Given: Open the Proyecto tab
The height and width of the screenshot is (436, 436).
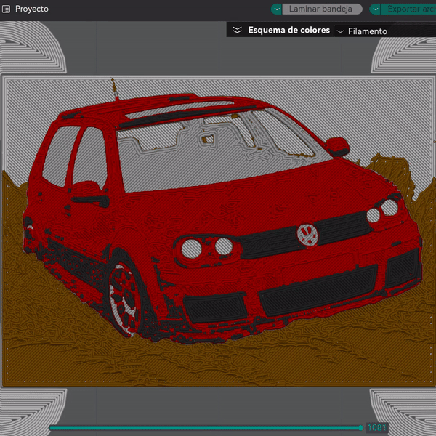Looking at the screenshot, I should [x=31, y=9].
